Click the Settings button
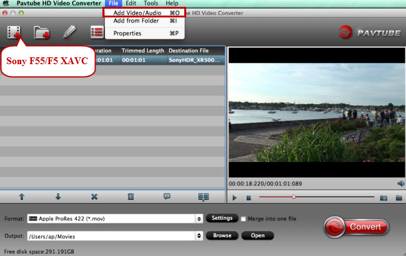This screenshot has width=406, height=256. pos(222,218)
